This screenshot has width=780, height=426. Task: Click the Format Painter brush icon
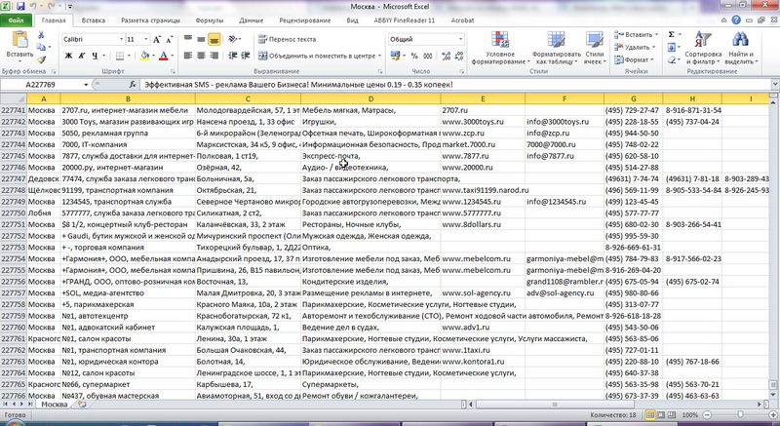41,59
